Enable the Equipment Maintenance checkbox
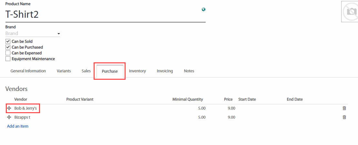The height and width of the screenshot is (145, 358). tap(8, 59)
